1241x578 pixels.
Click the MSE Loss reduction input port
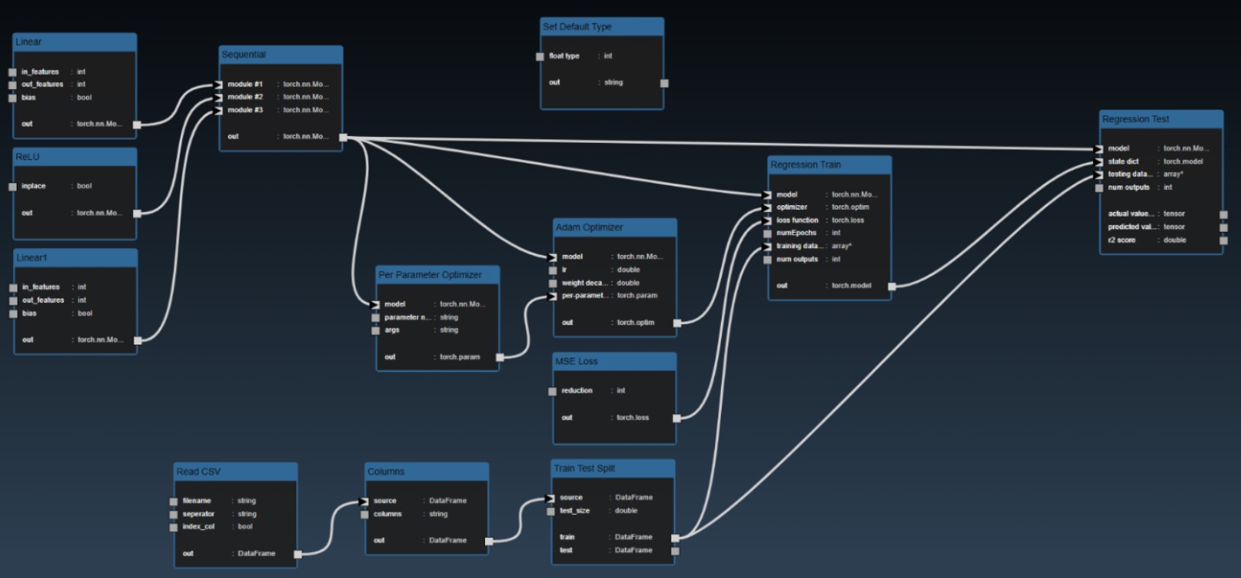point(552,391)
